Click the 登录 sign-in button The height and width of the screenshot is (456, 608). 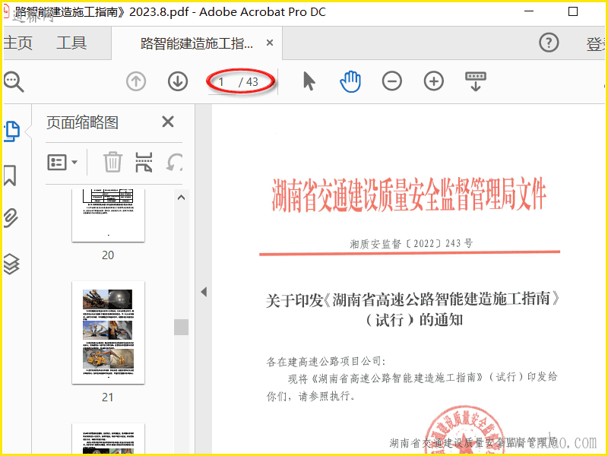pyautogui.click(x=596, y=44)
